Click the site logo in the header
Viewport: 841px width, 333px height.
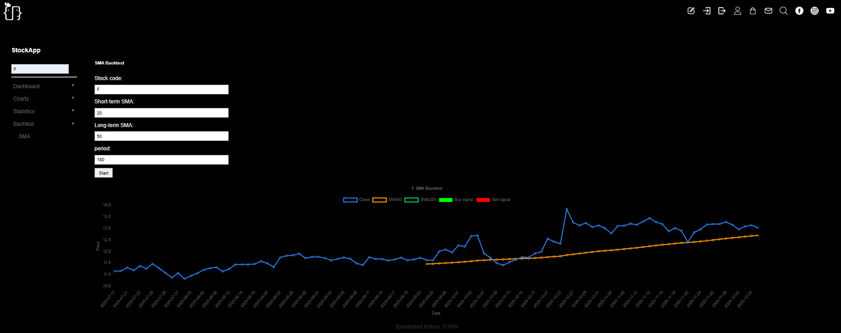click(x=13, y=12)
